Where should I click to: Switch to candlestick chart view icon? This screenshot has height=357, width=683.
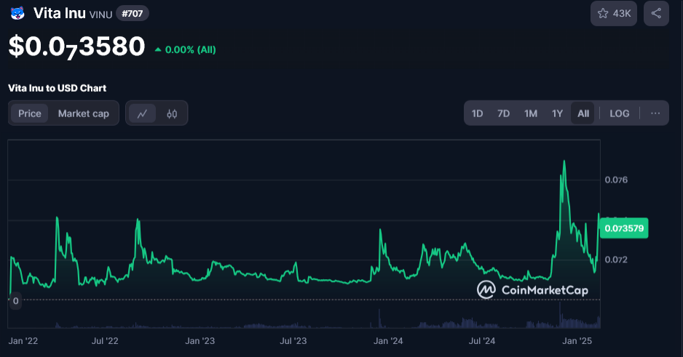point(172,114)
